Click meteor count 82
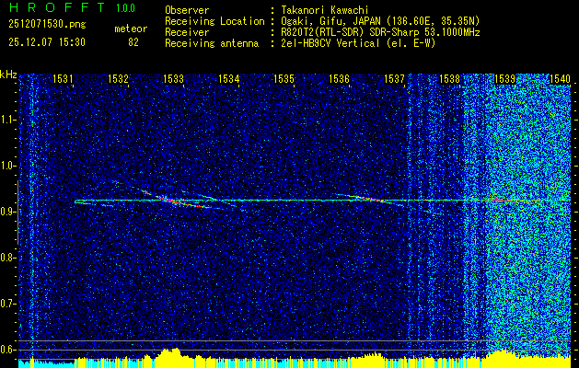 pos(133,42)
